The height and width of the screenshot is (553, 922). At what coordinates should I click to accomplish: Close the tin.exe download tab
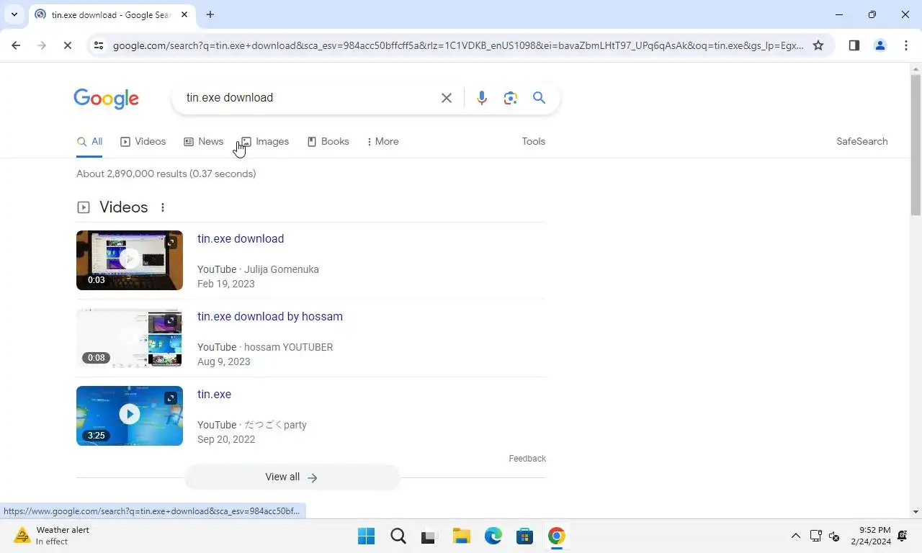[185, 14]
